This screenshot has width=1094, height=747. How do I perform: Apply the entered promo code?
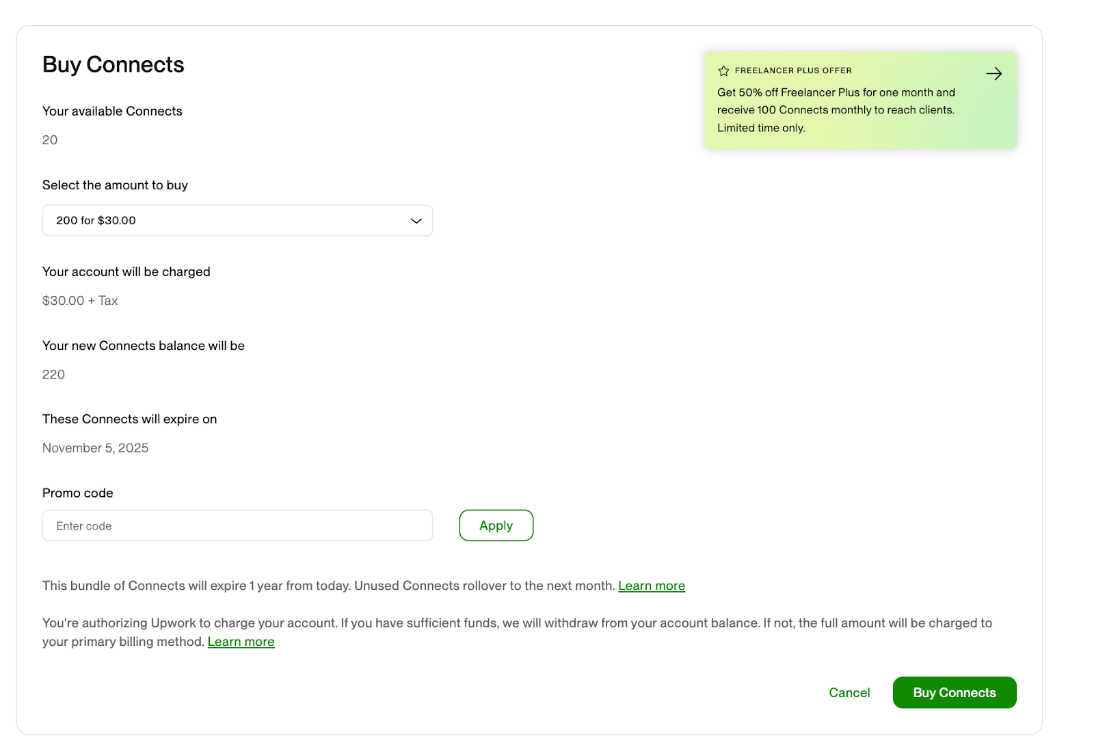496,525
